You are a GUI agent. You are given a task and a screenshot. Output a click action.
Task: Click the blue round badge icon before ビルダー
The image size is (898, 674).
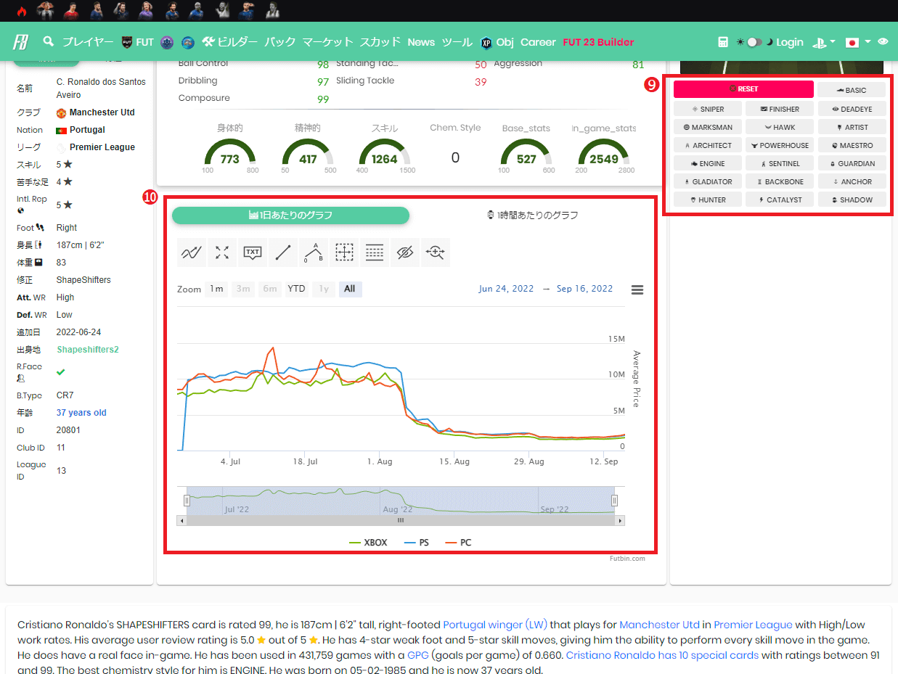tap(188, 42)
